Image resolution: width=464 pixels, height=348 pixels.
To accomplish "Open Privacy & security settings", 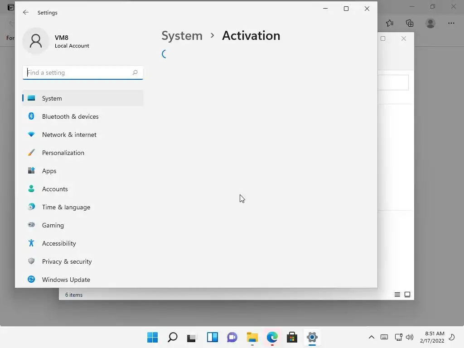I will [82, 261].
